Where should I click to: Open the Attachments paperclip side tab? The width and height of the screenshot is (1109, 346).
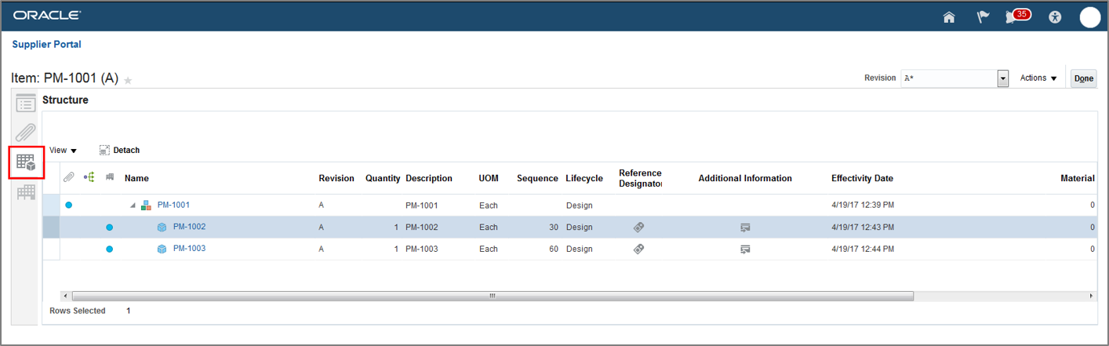tap(27, 132)
